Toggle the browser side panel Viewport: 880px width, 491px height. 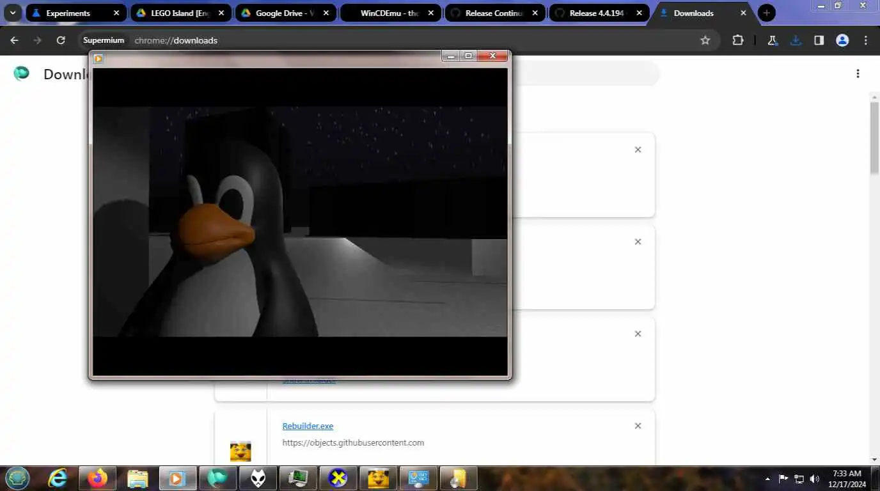pos(819,40)
